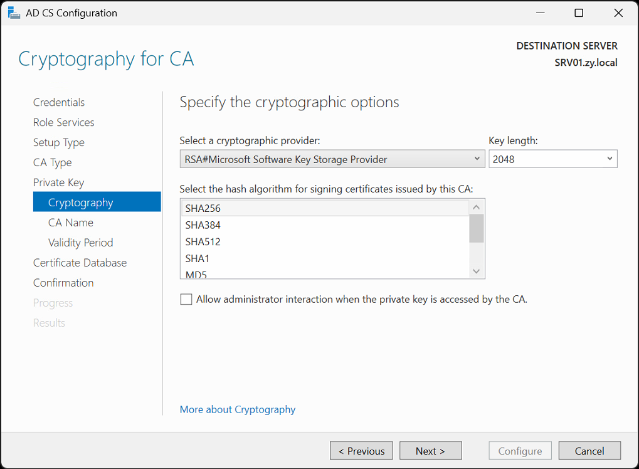This screenshot has width=639, height=469.
Task: Maximize the AD CS Configuration window
Action: (x=579, y=13)
